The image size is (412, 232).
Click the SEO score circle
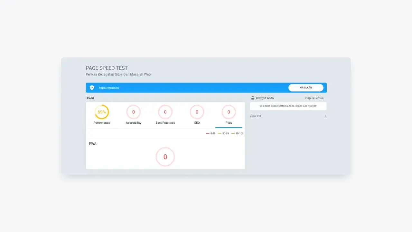tap(197, 112)
